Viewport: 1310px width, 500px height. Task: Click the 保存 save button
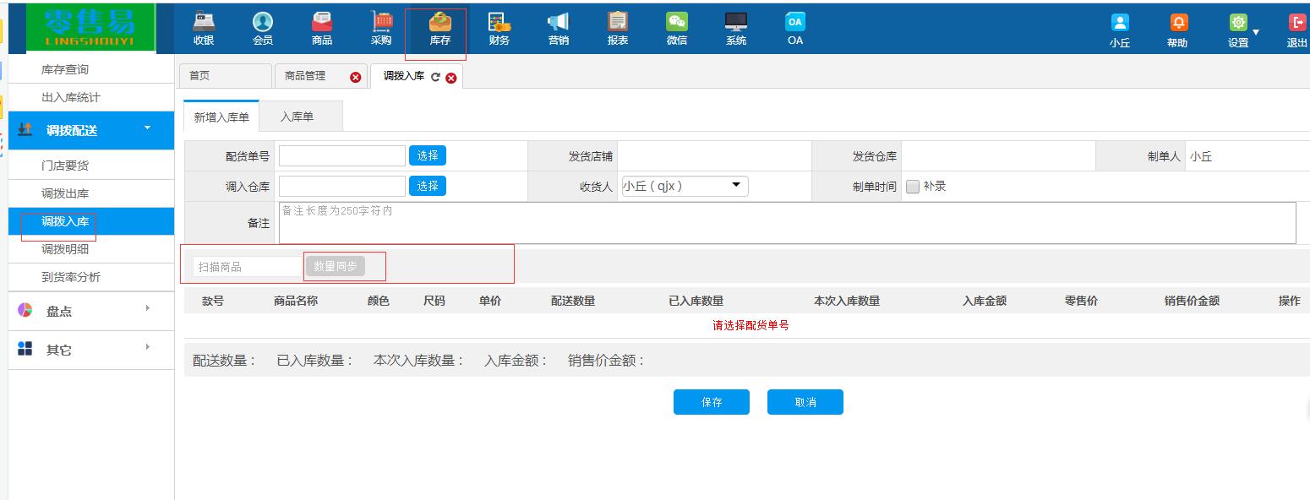[x=711, y=402]
